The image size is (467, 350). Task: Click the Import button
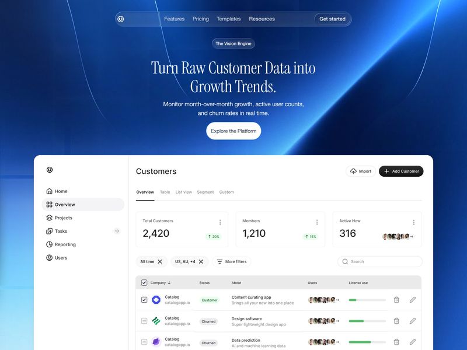pyautogui.click(x=361, y=171)
